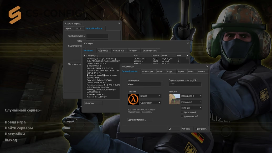Close the Серверы window

(188, 43)
